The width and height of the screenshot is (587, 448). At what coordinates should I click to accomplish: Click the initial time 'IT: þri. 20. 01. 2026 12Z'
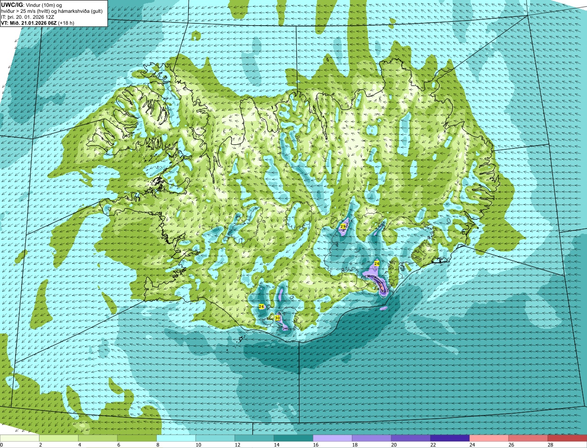(x=28, y=16)
